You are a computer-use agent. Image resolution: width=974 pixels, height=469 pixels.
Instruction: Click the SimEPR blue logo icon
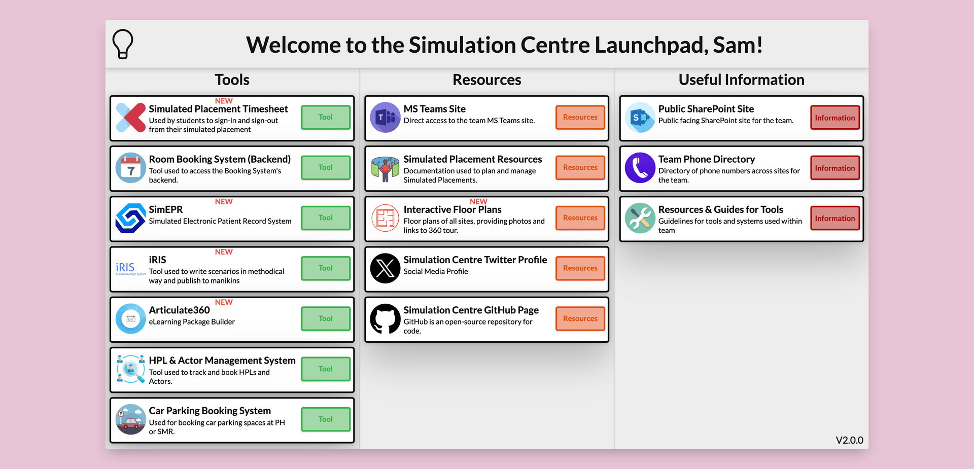pos(131,218)
